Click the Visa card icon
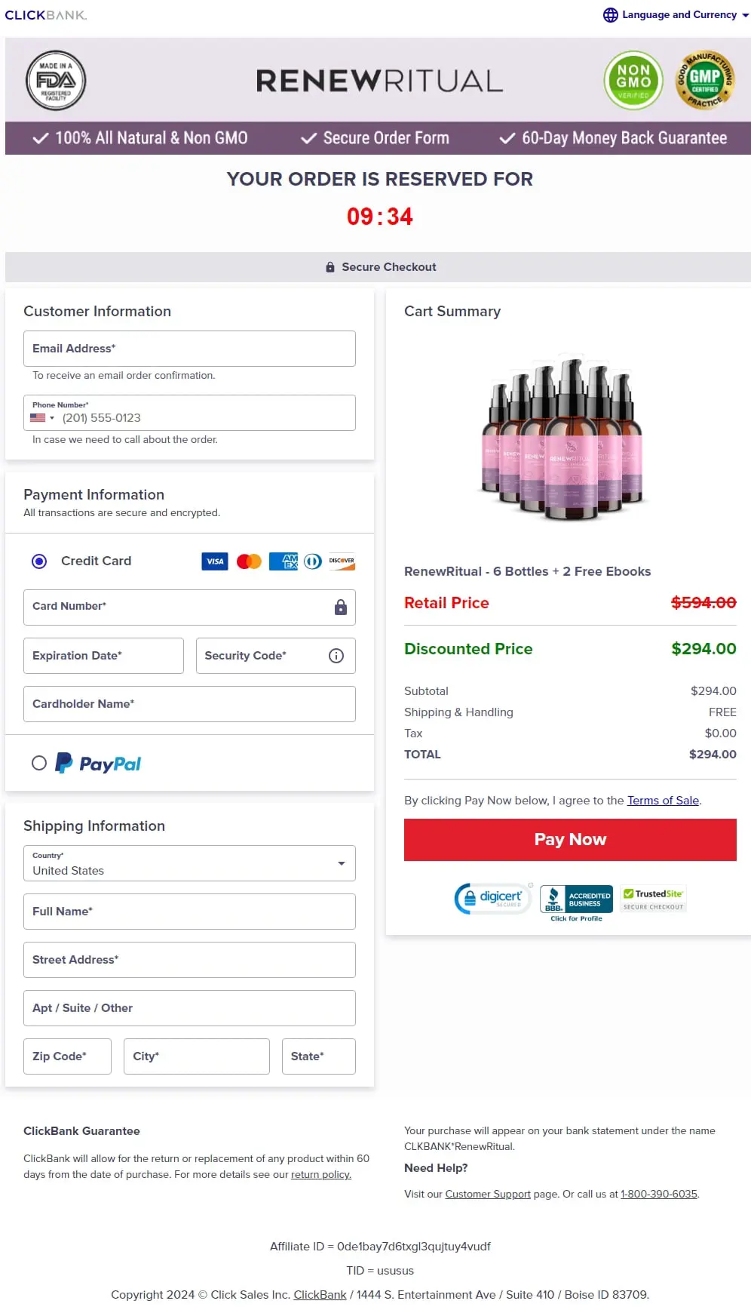This screenshot has width=751, height=1310. (x=214, y=561)
